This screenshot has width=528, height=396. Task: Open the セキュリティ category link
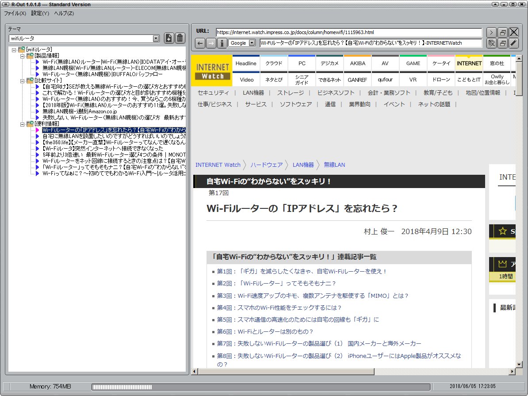213,92
